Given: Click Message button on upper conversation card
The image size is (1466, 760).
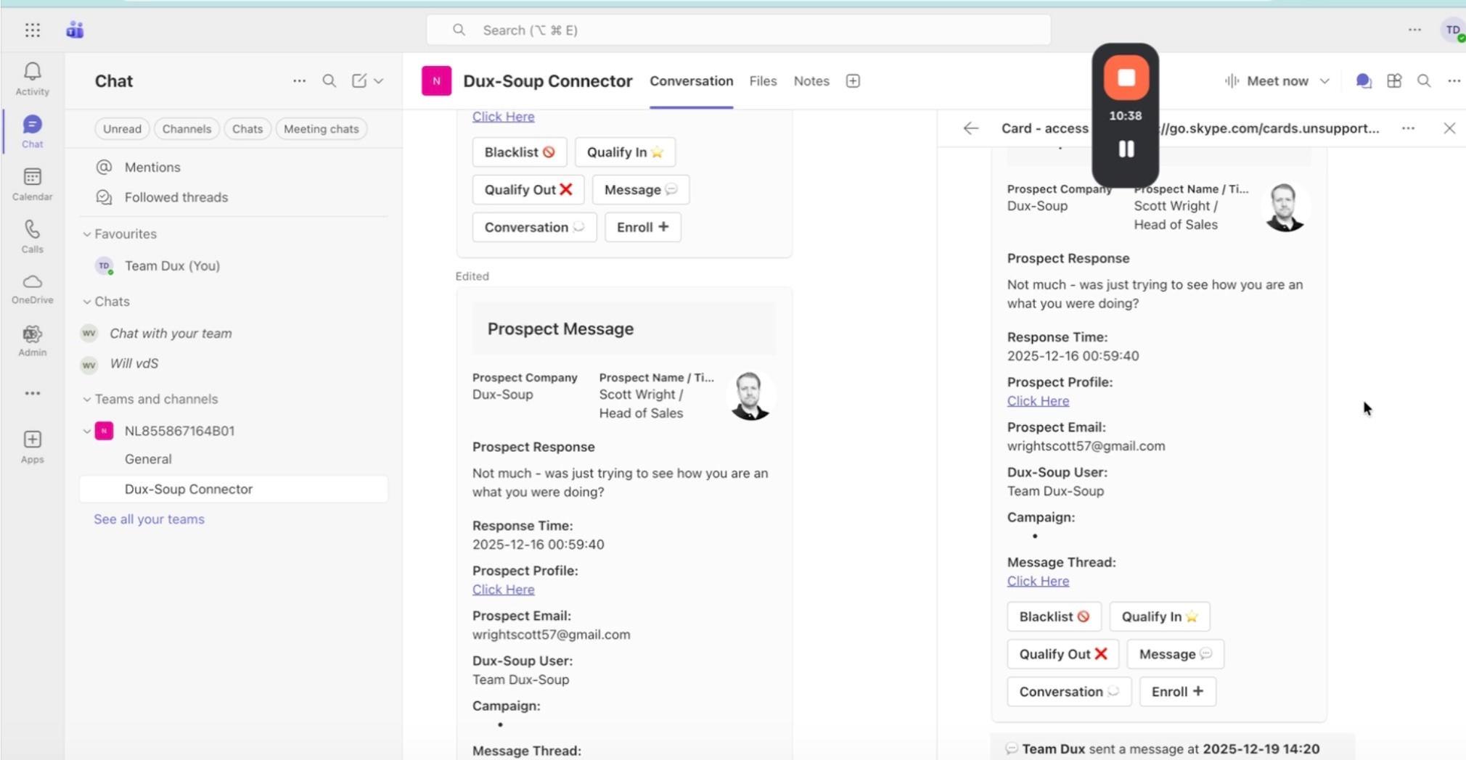Looking at the screenshot, I should point(640,189).
